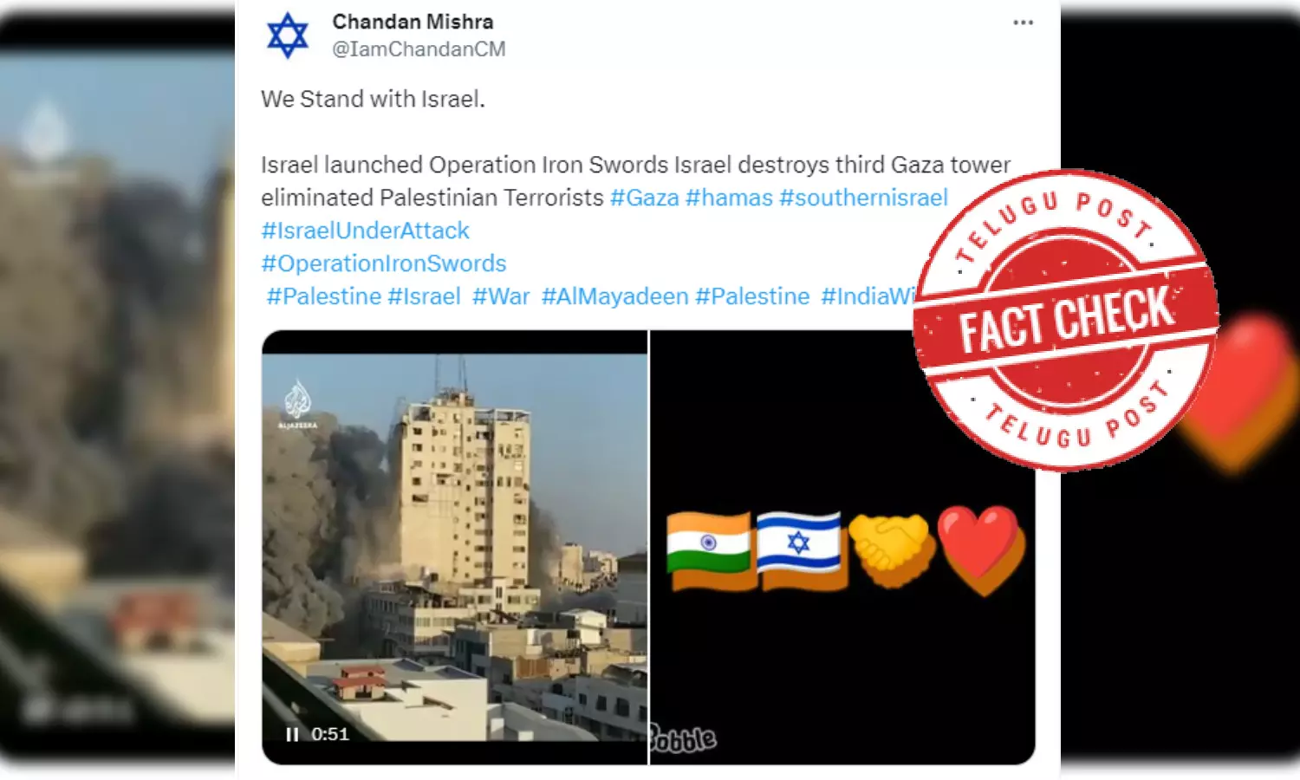Click the handshake emoji
This screenshot has width=1300, height=780.
click(x=893, y=549)
